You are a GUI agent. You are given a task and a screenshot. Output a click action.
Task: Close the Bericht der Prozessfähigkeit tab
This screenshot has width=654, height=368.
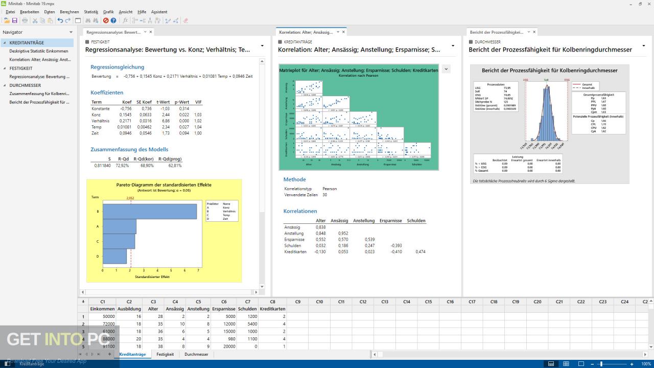[x=534, y=32]
